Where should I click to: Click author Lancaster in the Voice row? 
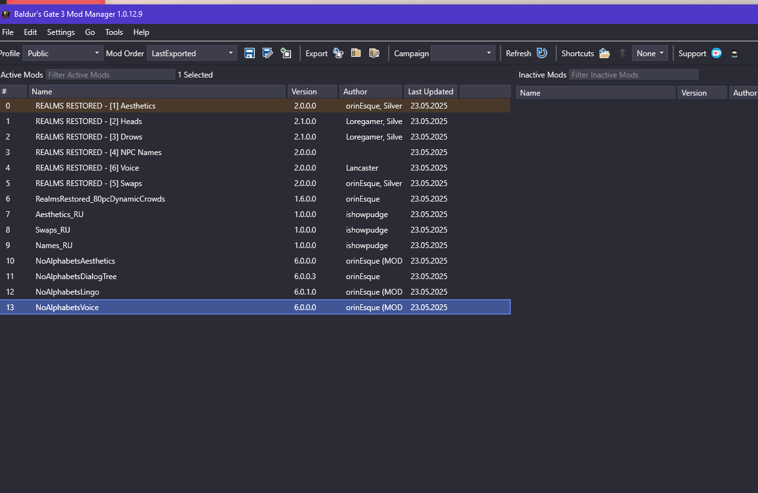pyautogui.click(x=362, y=167)
